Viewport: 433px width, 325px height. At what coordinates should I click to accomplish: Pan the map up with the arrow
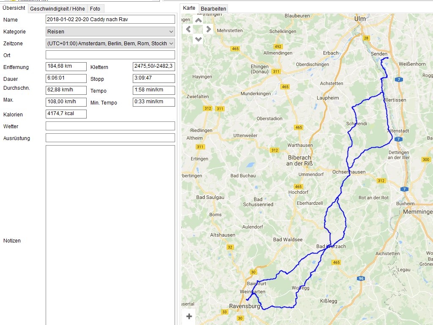(198, 20)
